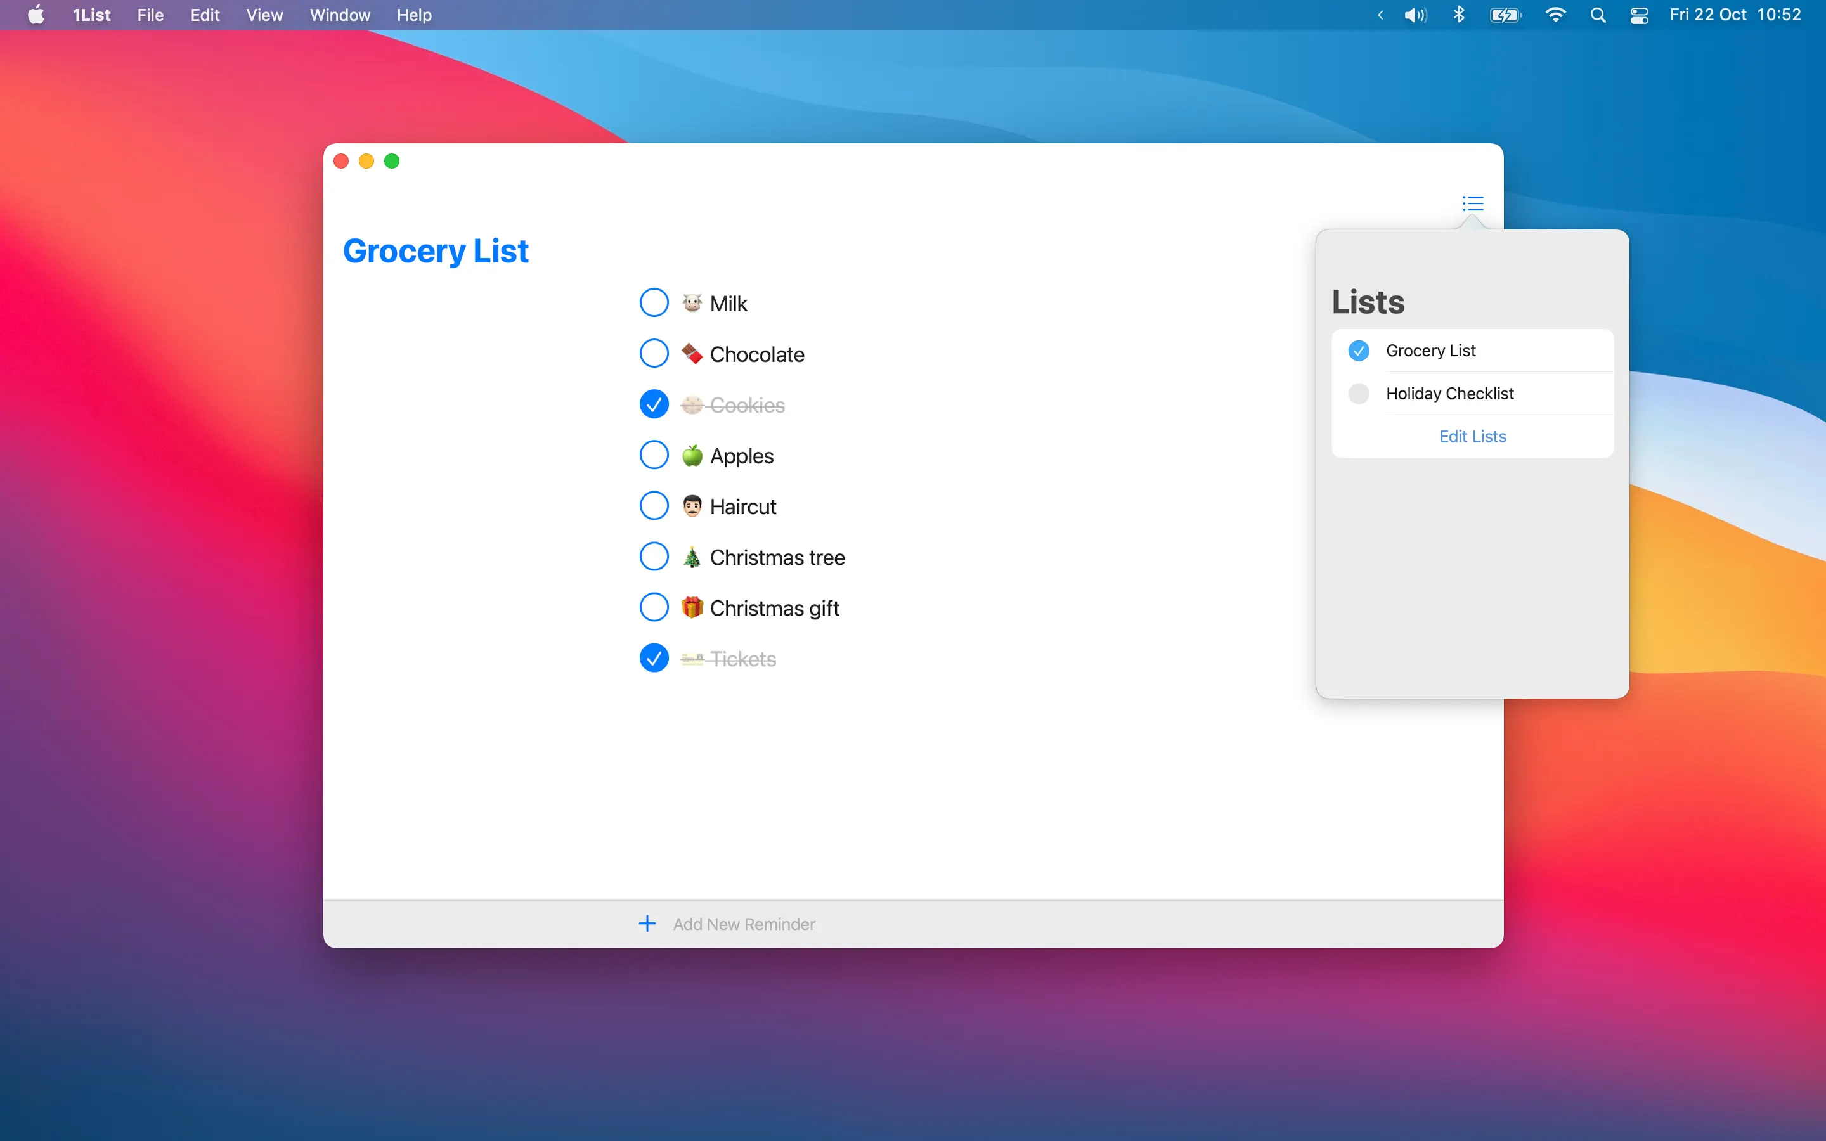Click the battery status icon
1826x1141 pixels.
(x=1505, y=15)
